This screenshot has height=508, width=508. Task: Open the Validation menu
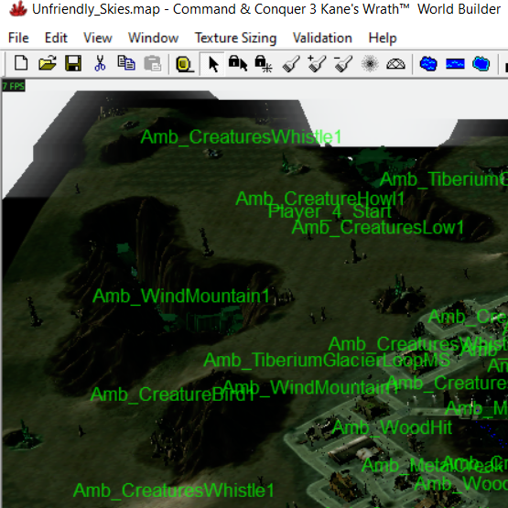coord(322,38)
